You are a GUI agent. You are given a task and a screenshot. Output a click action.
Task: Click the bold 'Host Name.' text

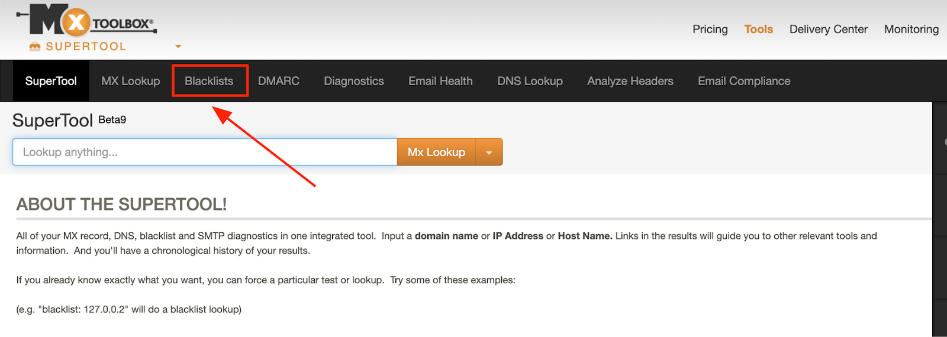pyautogui.click(x=585, y=236)
